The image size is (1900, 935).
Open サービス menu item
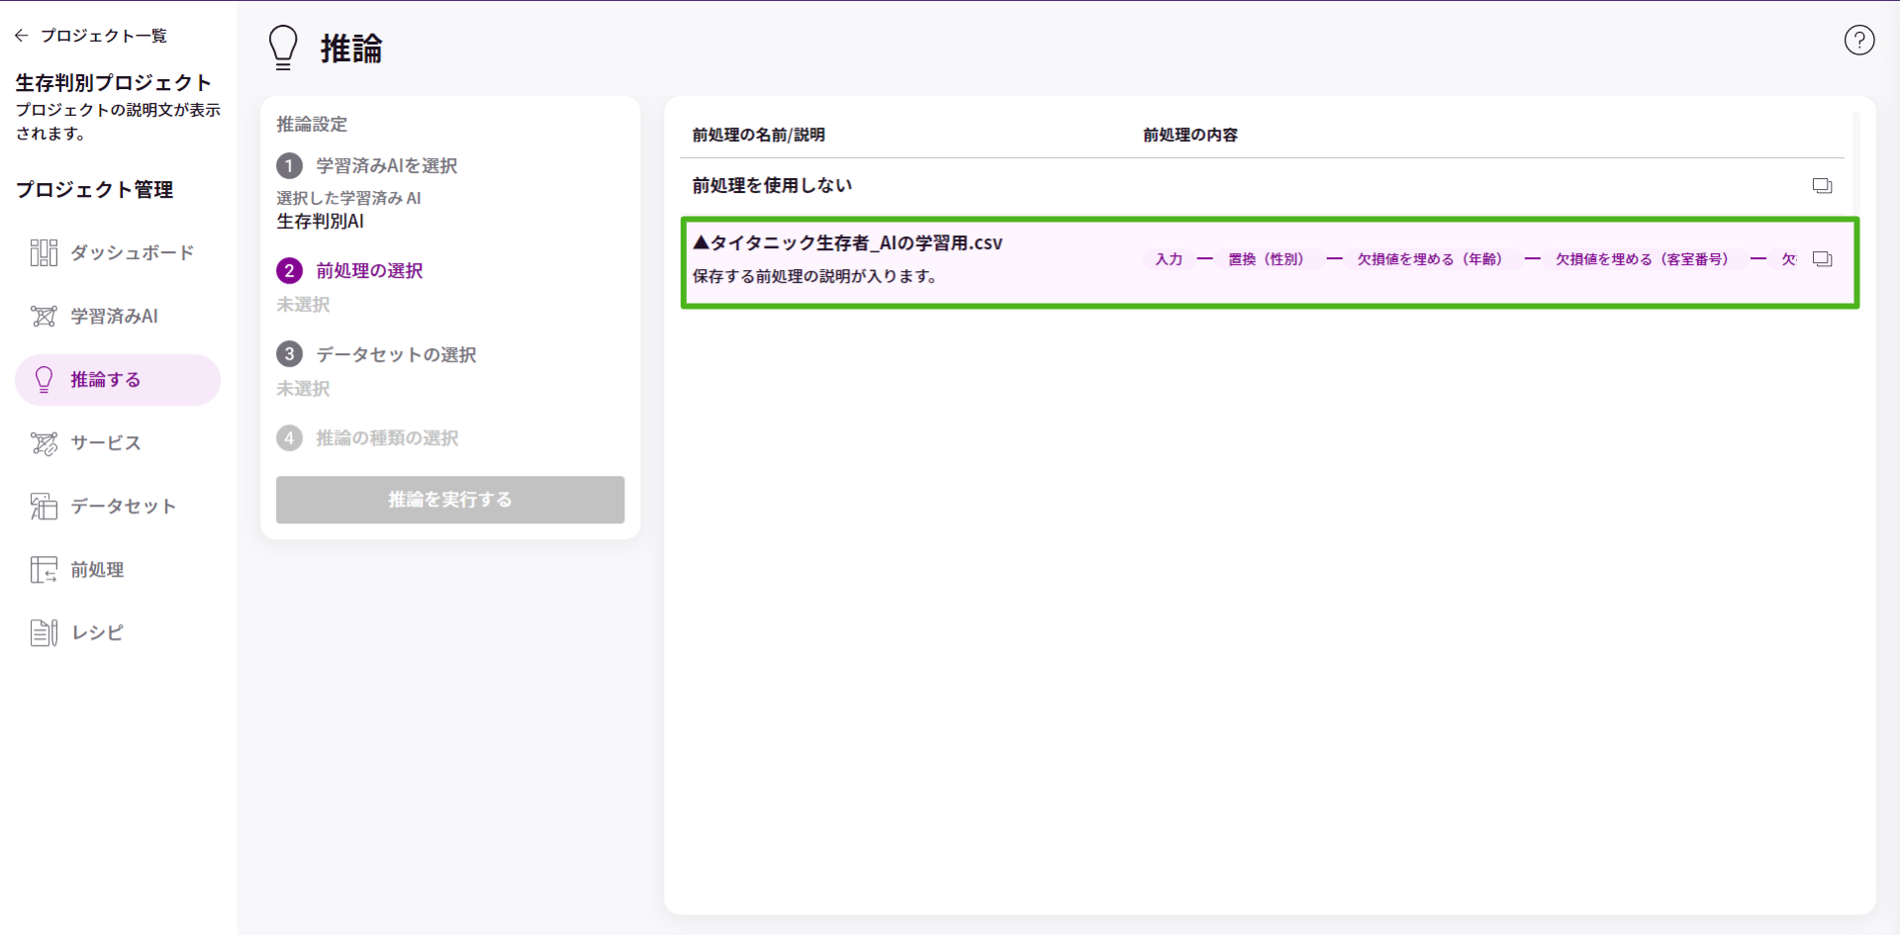click(106, 443)
